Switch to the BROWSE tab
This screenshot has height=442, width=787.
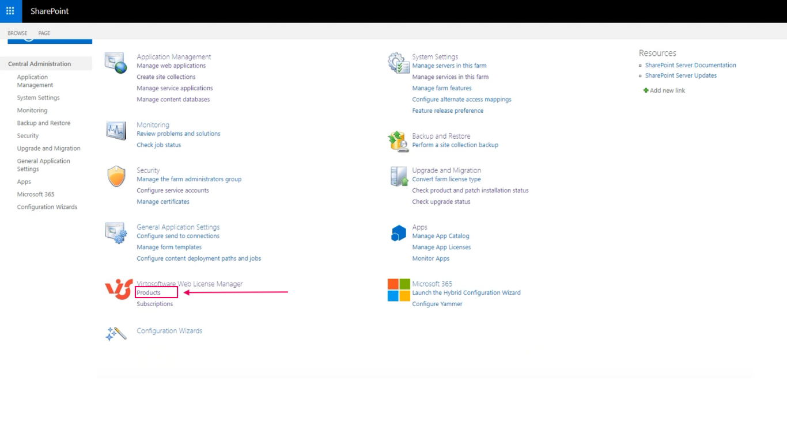coord(17,33)
